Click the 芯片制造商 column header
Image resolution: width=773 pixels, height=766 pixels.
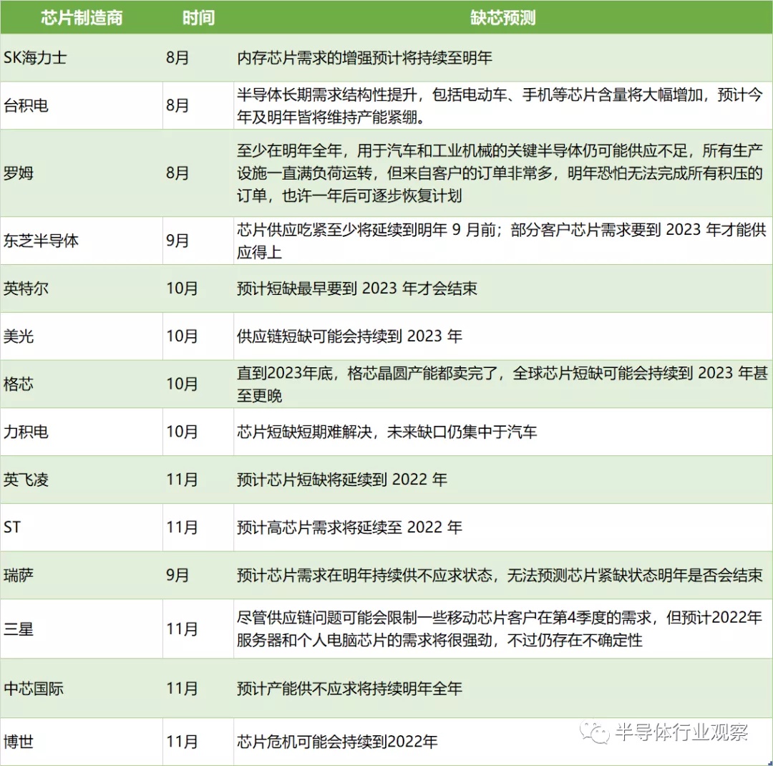(x=82, y=18)
